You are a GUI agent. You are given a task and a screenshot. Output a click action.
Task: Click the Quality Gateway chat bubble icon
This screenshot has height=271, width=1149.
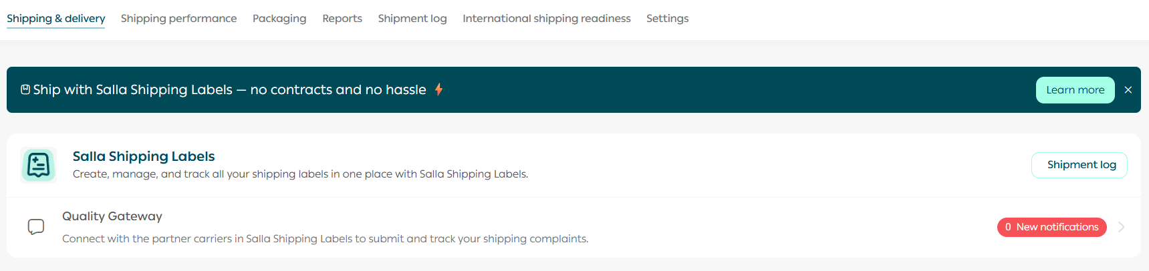pos(36,227)
